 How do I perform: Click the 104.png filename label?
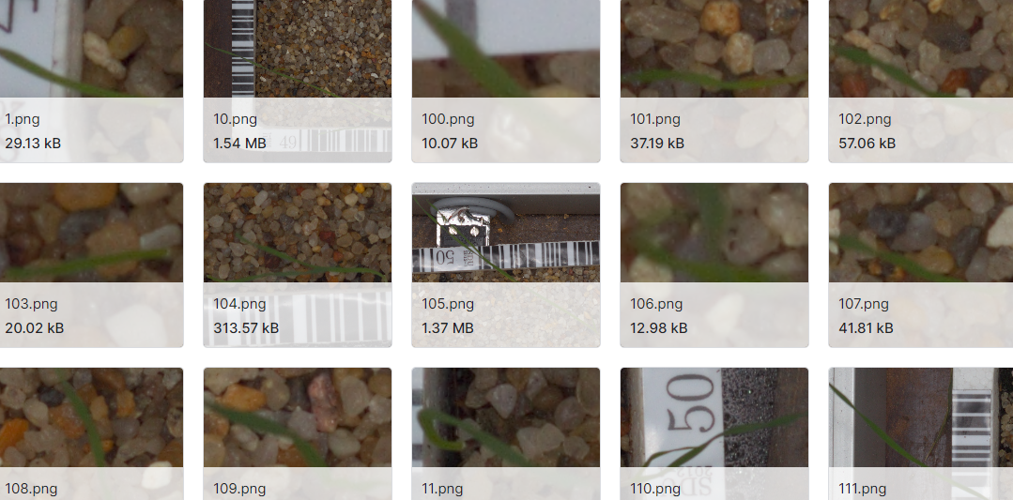click(239, 304)
